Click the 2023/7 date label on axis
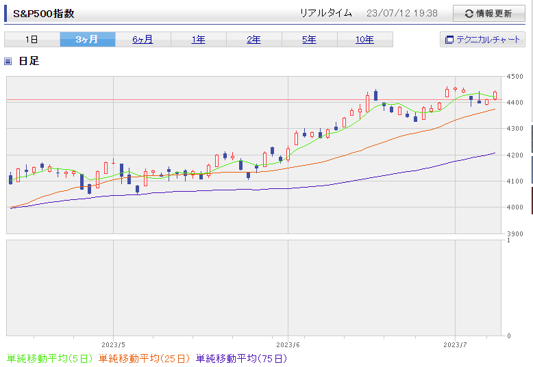The image size is (533, 367). pos(456,344)
